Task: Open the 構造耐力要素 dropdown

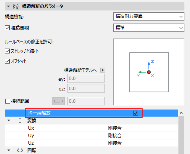Action: (149, 16)
